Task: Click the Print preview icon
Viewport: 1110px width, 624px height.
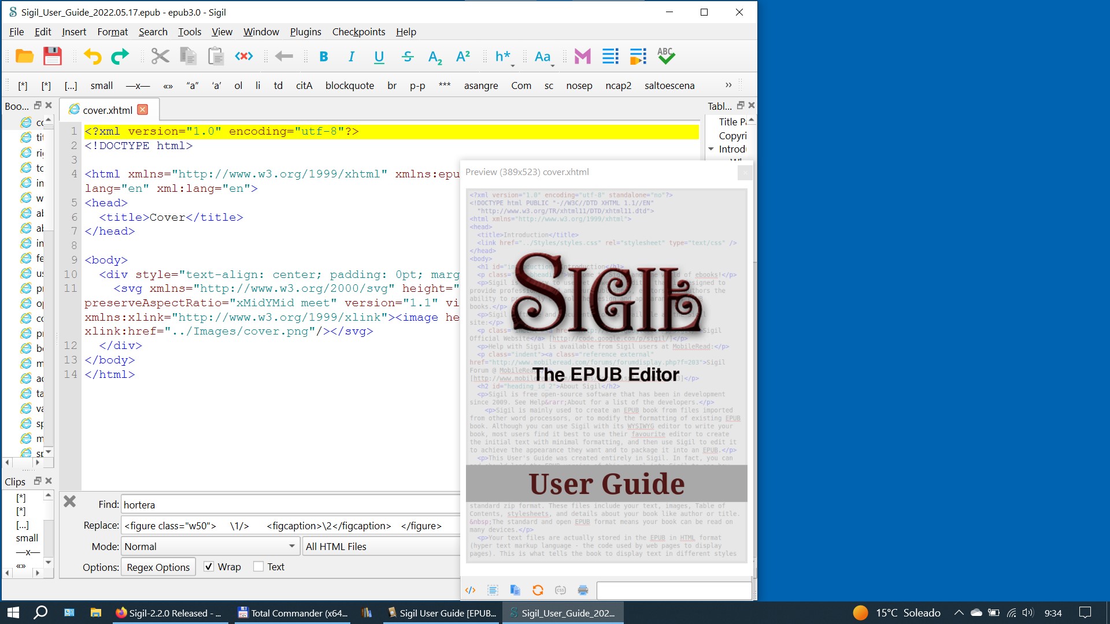Action: [x=583, y=590]
